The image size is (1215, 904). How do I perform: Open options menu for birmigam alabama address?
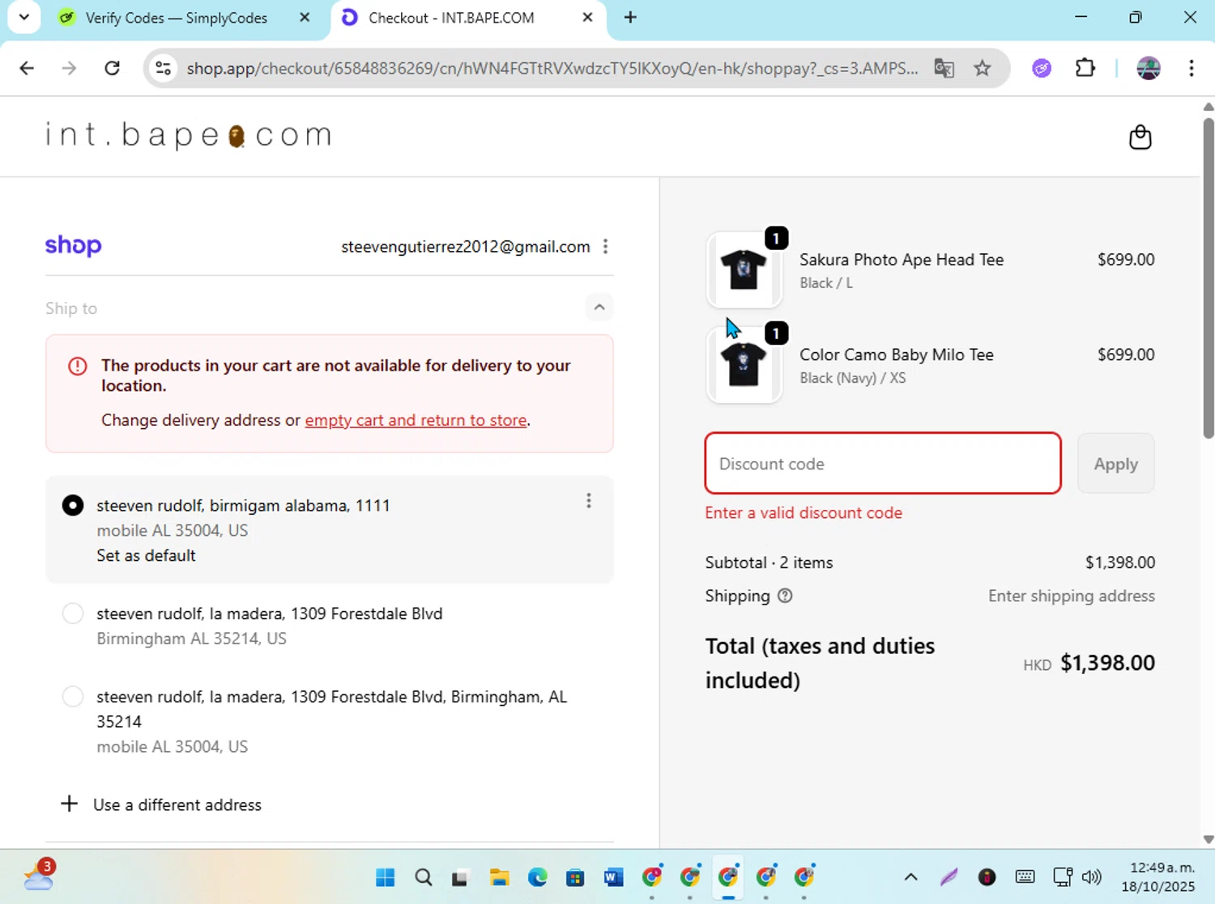pos(589,501)
